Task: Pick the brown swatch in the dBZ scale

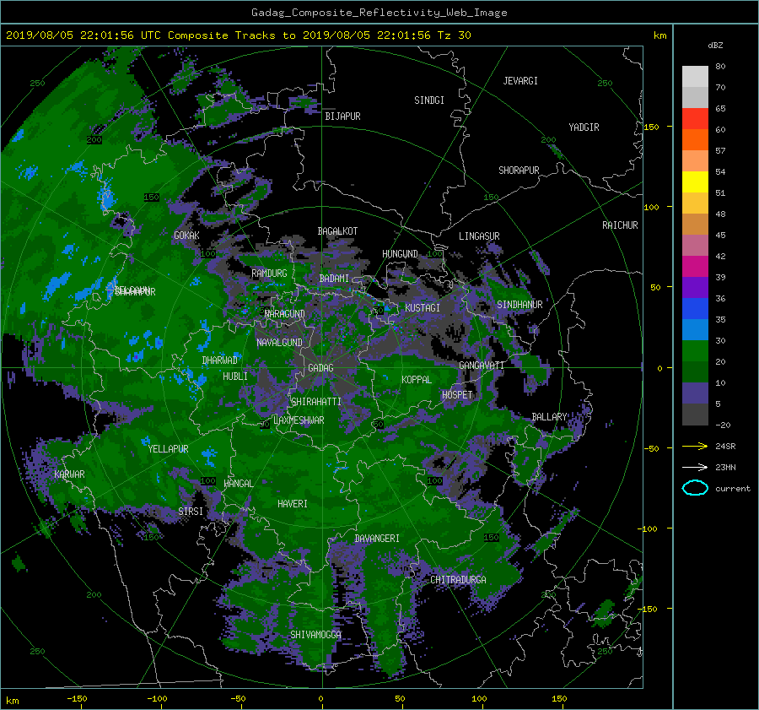Action: click(695, 224)
